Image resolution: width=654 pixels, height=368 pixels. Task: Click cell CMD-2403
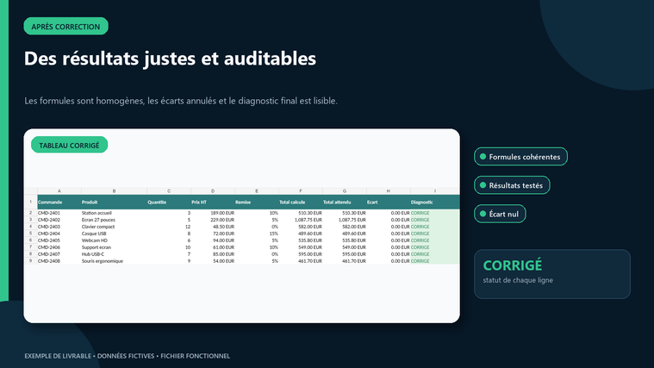click(x=59, y=227)
